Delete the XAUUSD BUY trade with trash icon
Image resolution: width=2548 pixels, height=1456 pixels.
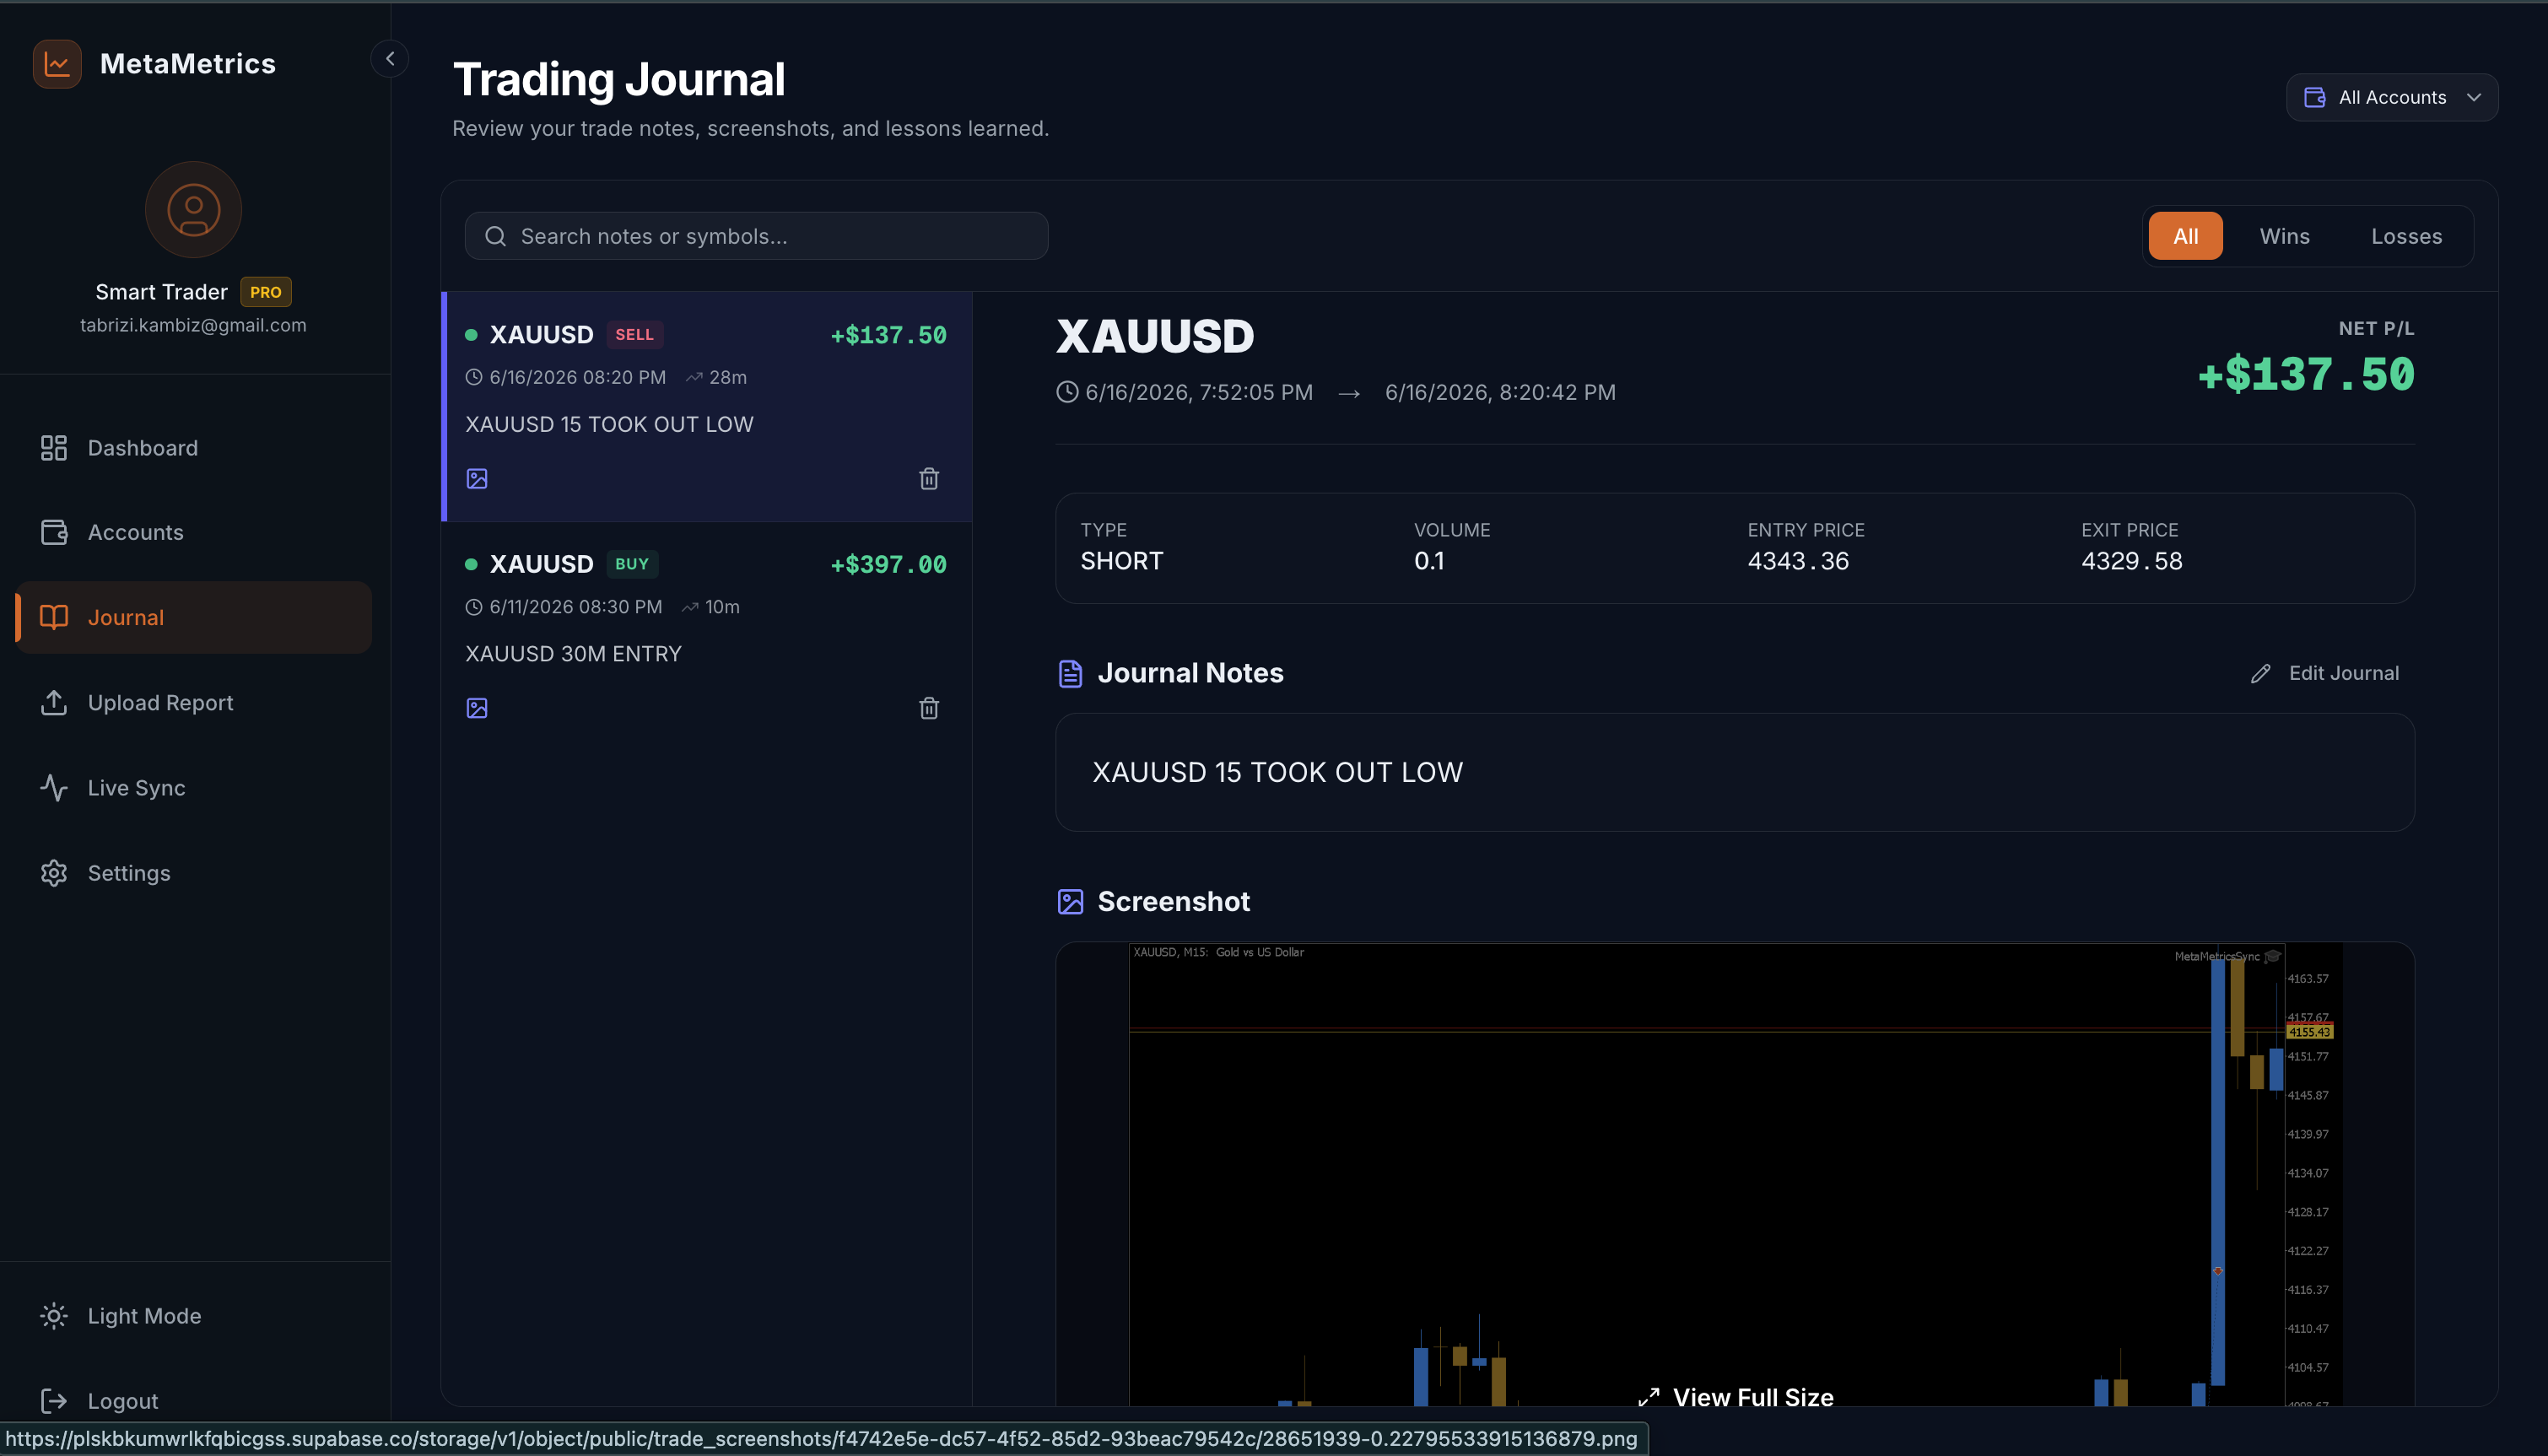pyautogui.click(x=929, y=708)
